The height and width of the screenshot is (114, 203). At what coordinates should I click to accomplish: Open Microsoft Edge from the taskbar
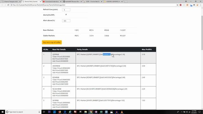pos(65,112)
